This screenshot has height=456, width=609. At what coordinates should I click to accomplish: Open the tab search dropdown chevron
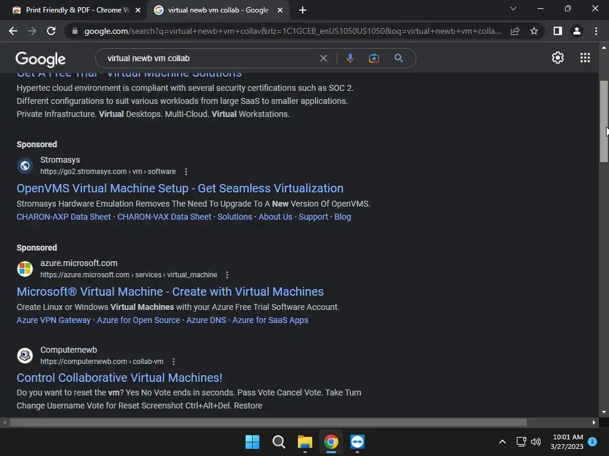coord(513,8)
